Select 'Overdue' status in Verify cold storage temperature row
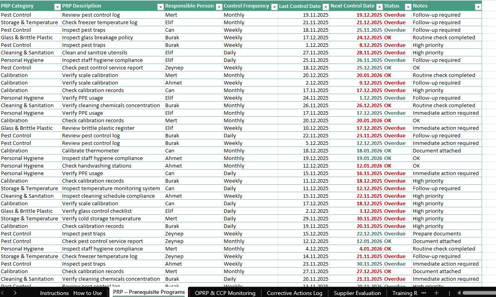Image resolution: width=496 pixels, height=297 pixels. point(397,218)
